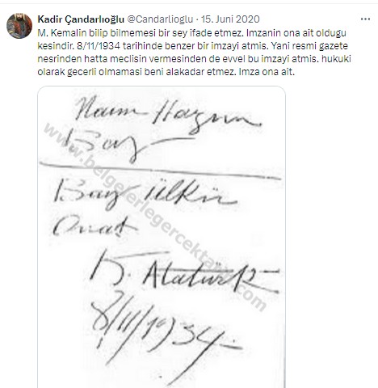Screen dimensions: 378x388
Task: Click the first tweet line starting 'M. Kemalin'
Action: pos(191,33)
